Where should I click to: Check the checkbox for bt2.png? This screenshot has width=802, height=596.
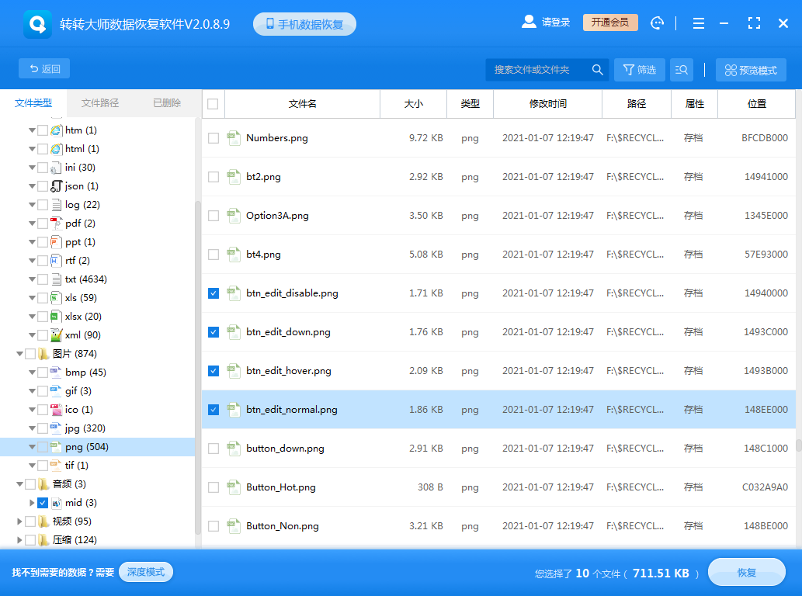(x=213, y=177)
